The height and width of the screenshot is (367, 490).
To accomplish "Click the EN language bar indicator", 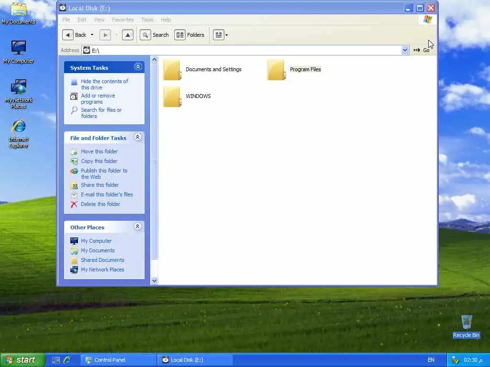I will pos(431,360).
